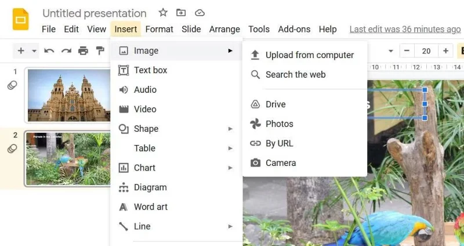Choose Audio from the Insert menu
This screenshot has height=246, width=464.
(177, 90)
